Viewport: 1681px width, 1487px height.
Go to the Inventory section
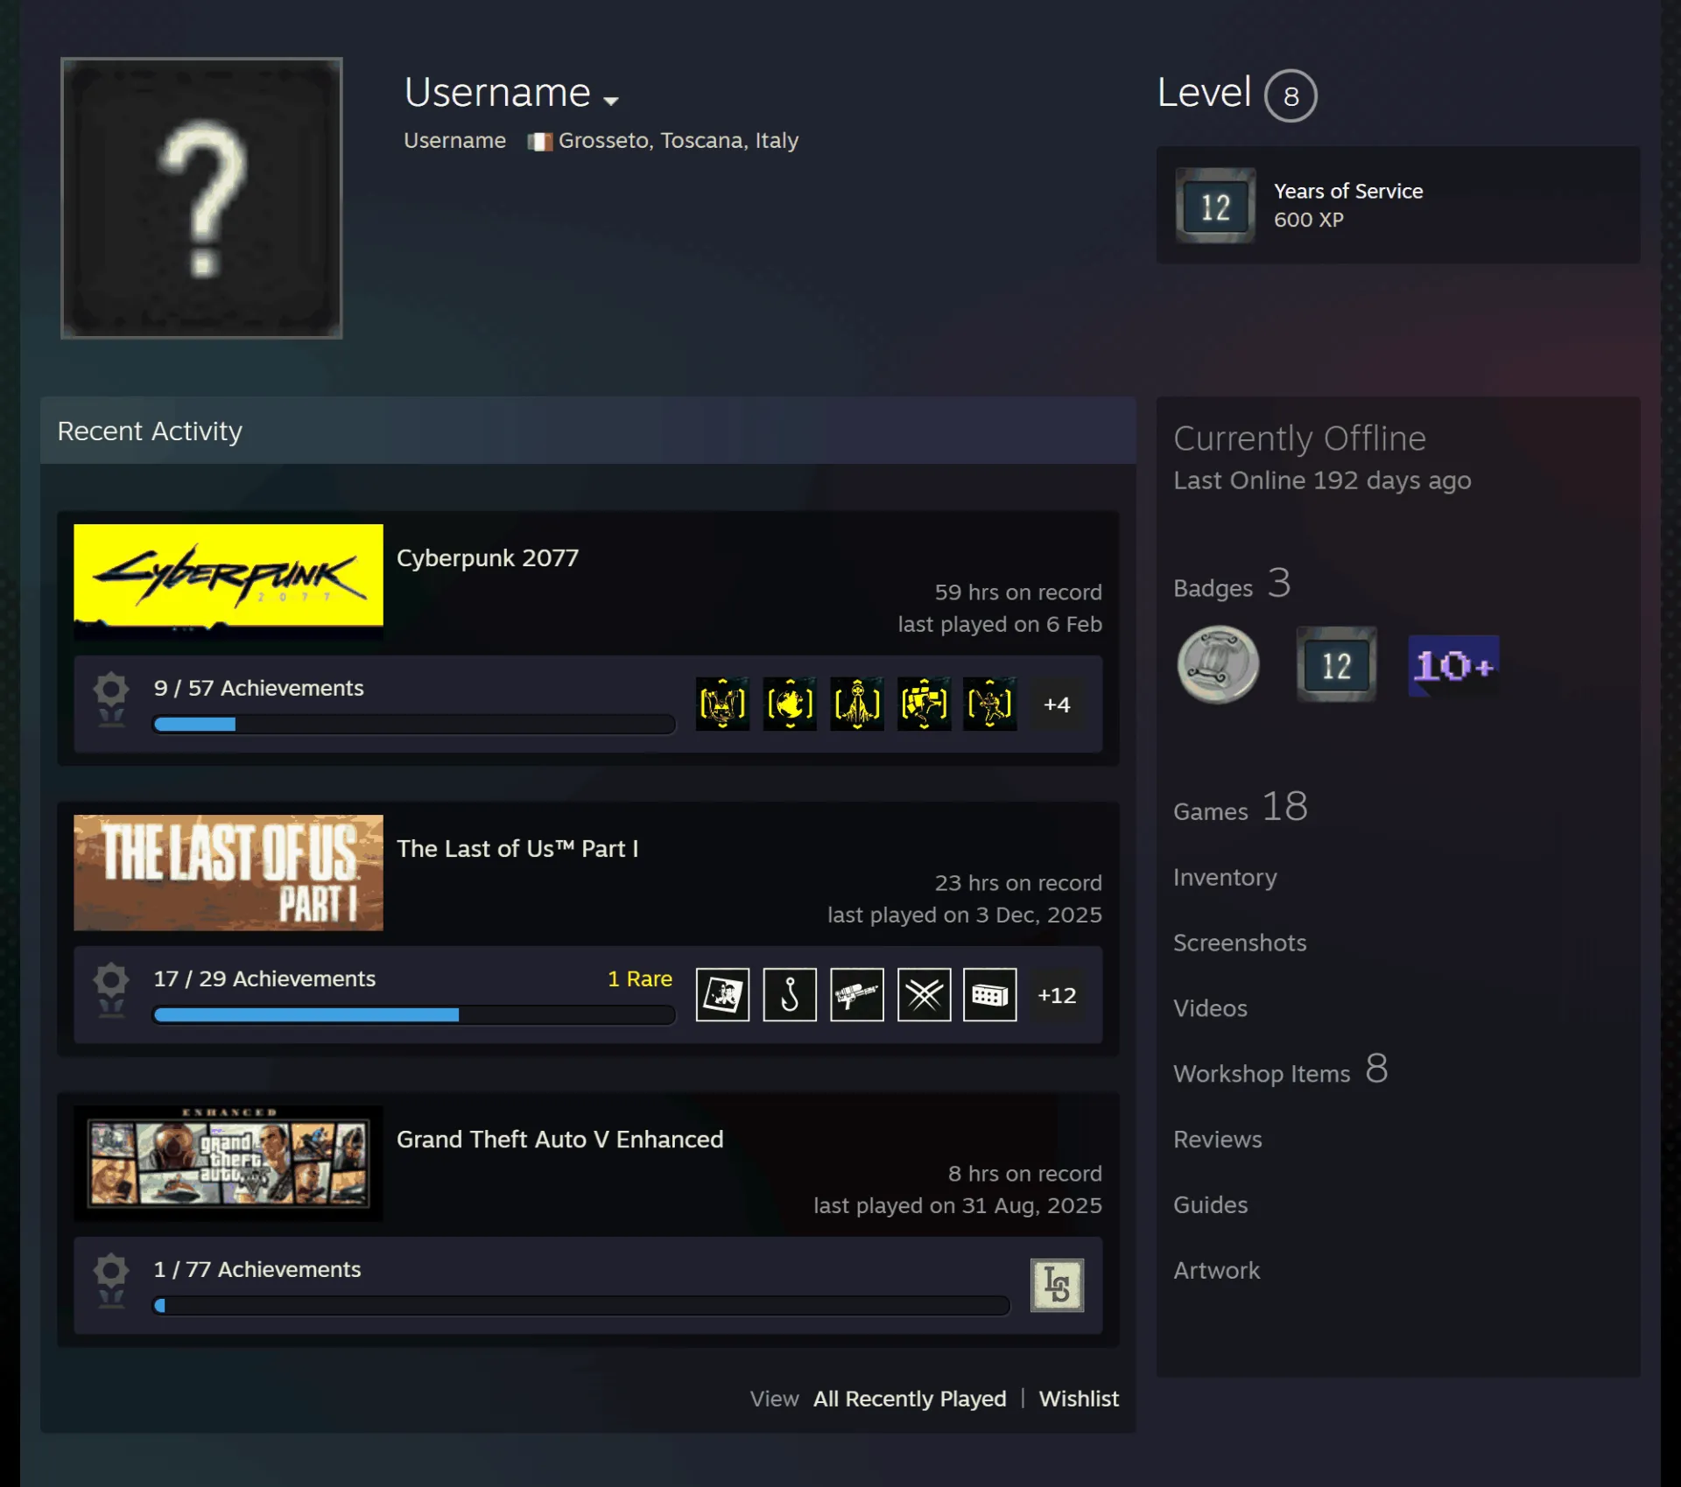[1225, 877]
